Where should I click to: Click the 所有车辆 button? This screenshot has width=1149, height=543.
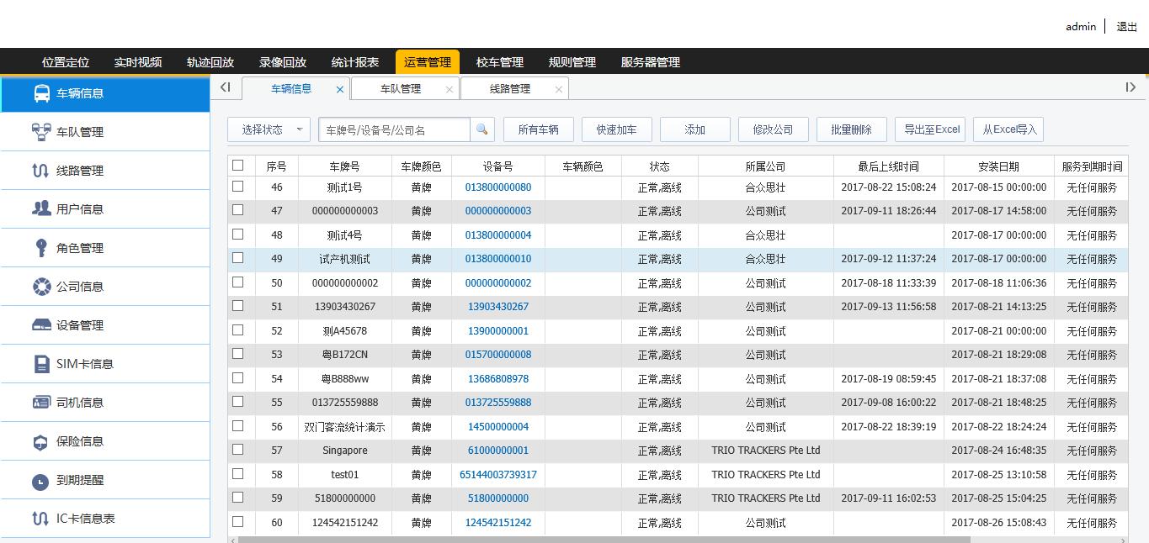[x=539, y=129]
